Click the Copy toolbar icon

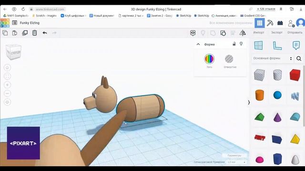5,33
